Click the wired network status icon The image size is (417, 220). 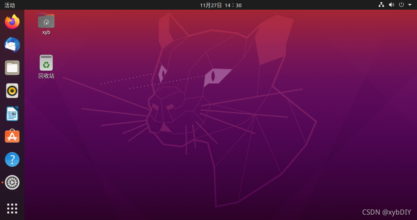382,5
